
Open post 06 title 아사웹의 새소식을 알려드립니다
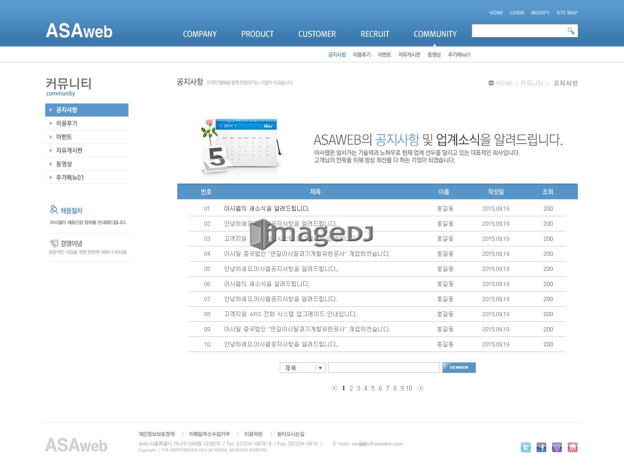(267, 284)
